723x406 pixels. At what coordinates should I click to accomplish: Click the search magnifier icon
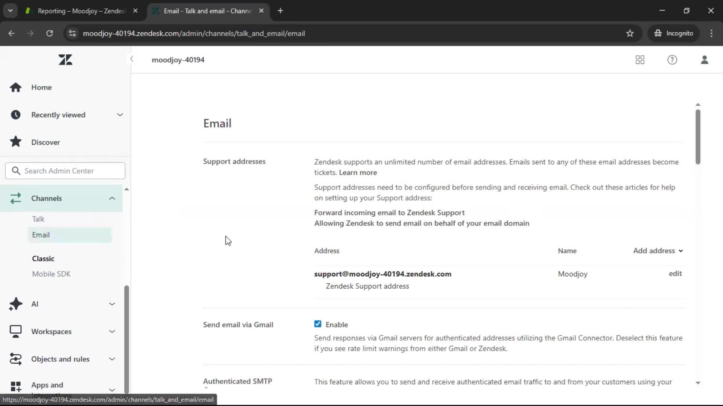tap(16, 171)
